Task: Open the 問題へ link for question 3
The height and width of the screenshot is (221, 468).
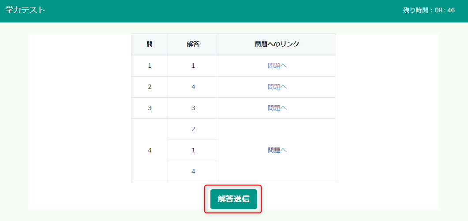Action: (x=277, y=108)
